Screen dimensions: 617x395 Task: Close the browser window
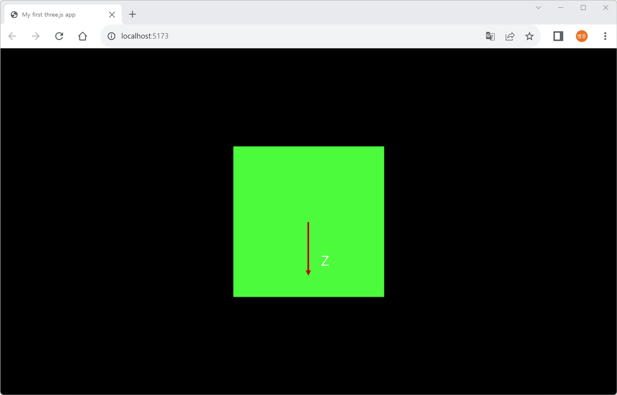coord(606,8)
